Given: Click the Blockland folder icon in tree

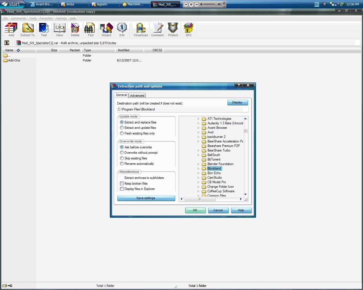Looking at the screenshot, I should tap(204, 169).
